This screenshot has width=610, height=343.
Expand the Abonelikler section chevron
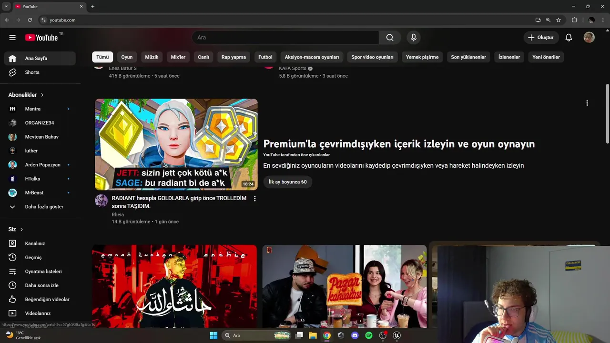coord(42,95)
